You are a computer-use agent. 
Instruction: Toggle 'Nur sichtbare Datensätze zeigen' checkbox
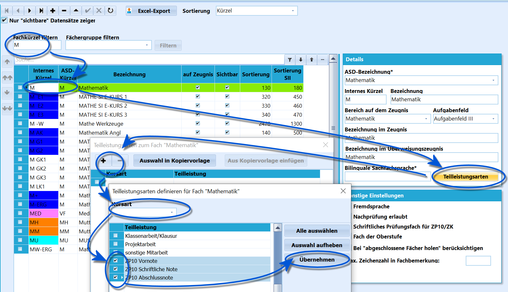click(x=4, y=20)
